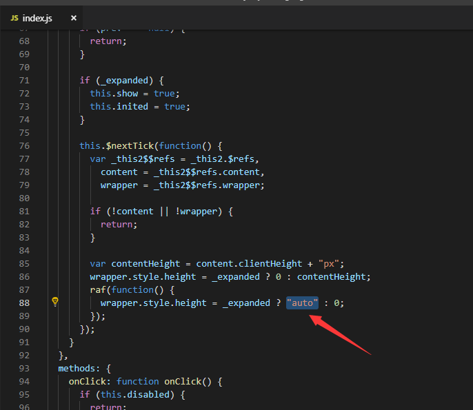Image resolution: width=473 pixels, height=410 pixels.
Task: Click 'contentHeight' at end of line 86
Action: pos(331,276)
